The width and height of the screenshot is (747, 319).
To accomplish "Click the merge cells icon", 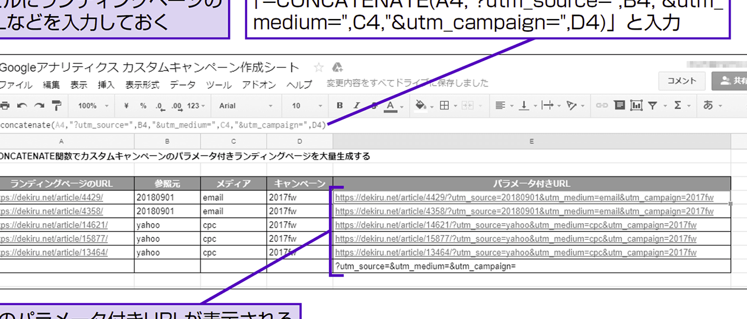I will click(x=467, y=106).
